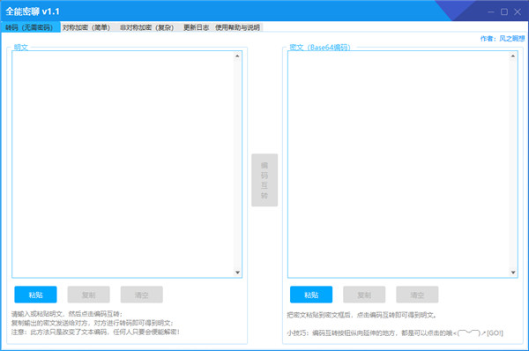Click the 明文 group label
This screenshot has height=351, width=529.
click(x=20, y=48)
